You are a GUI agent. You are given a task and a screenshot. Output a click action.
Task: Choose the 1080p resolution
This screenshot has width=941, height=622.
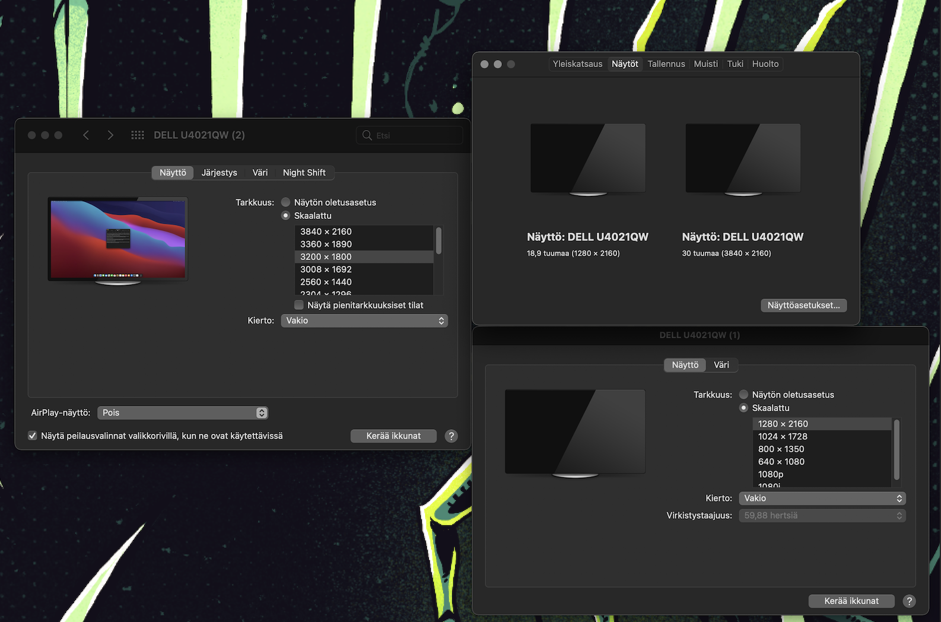tap(822, 474)
